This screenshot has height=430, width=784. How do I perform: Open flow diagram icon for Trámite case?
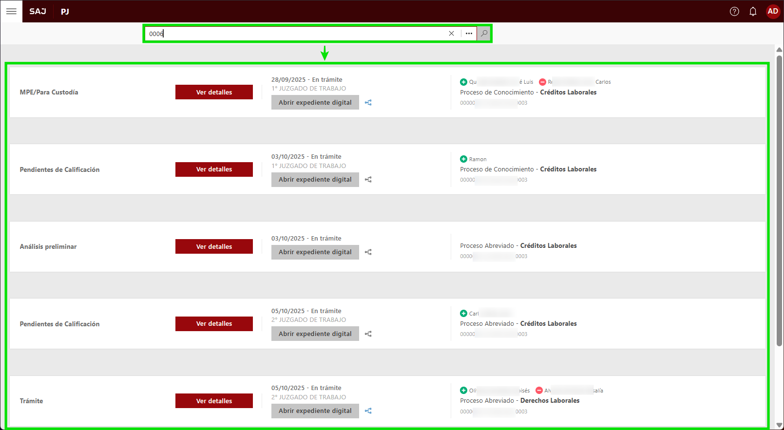tap(368, 411)
